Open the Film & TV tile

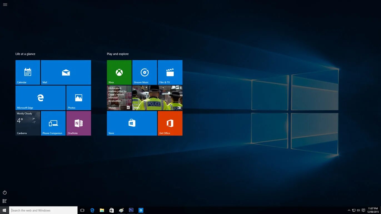click(170, 72)
